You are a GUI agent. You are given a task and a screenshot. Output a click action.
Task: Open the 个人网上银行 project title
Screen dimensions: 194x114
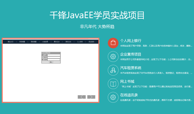coord(131,41)
